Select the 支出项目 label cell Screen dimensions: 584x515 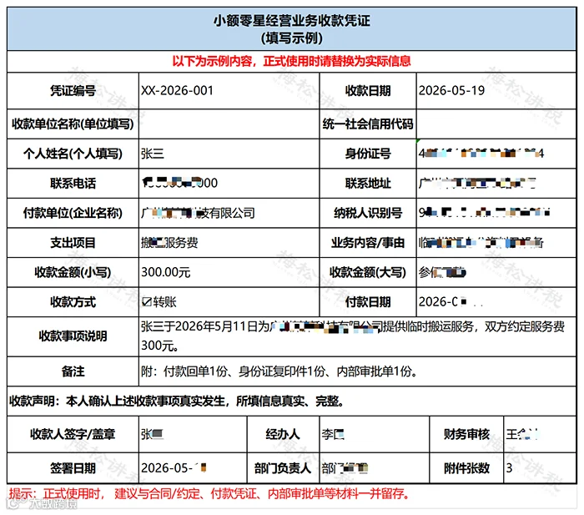(73, 243)
